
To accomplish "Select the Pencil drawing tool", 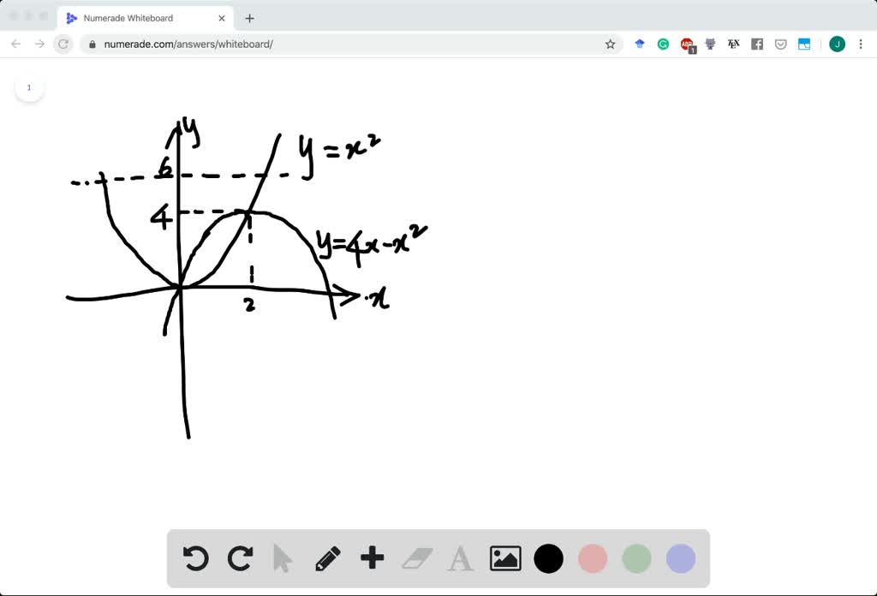I will pos(328,558).
